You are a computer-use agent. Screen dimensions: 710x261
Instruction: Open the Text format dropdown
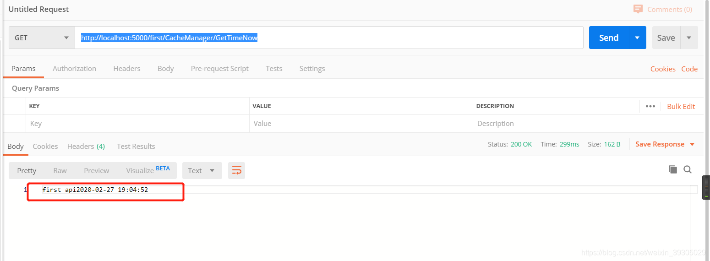[202, 170]
